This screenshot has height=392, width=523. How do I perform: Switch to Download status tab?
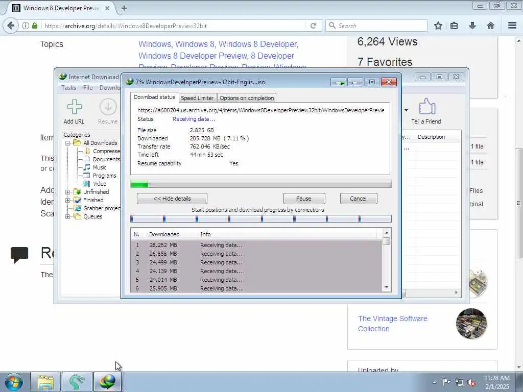pyautogui.click(x=154, y=97)
